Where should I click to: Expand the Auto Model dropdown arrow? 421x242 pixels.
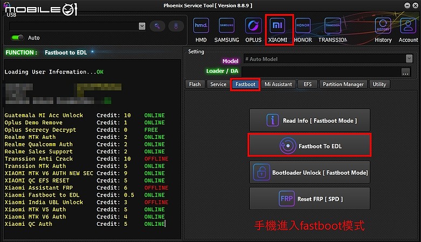409,58
